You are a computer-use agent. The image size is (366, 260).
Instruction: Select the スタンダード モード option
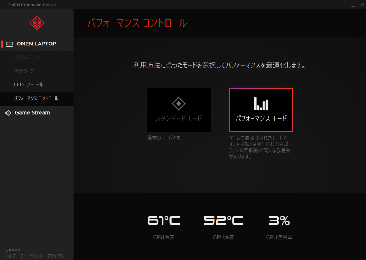179,110
